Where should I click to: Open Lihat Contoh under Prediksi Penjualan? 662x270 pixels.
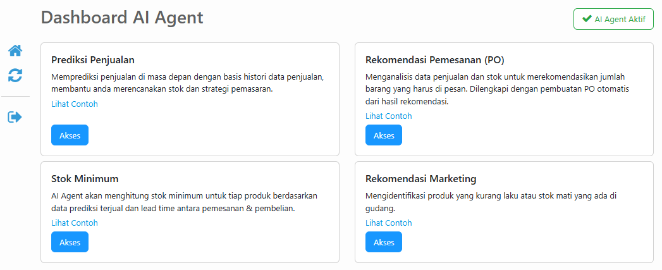tap(75, 104)
